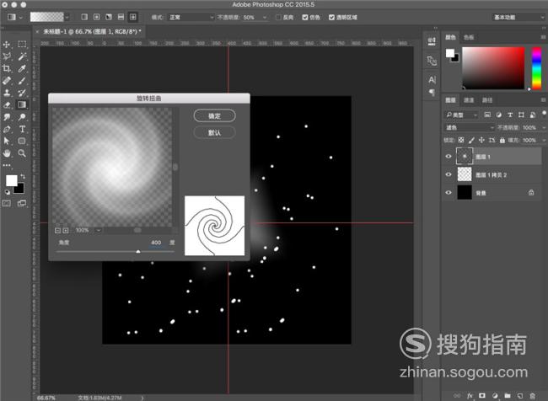This screenshot has height=401, width=548.
Task: Select the Smudge tool
Action: click(7, 117)
